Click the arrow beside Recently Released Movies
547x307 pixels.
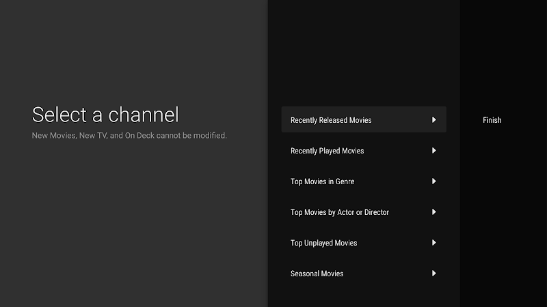click(433, 120)
